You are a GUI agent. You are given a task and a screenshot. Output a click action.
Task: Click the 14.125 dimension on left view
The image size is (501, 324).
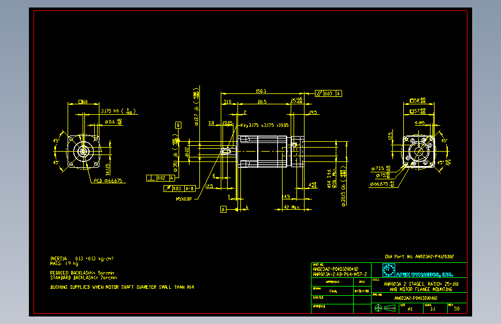tap(107, 169)
